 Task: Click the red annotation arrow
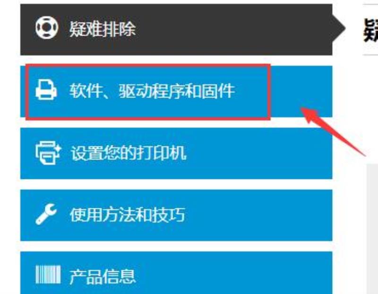tap(334, 132)
